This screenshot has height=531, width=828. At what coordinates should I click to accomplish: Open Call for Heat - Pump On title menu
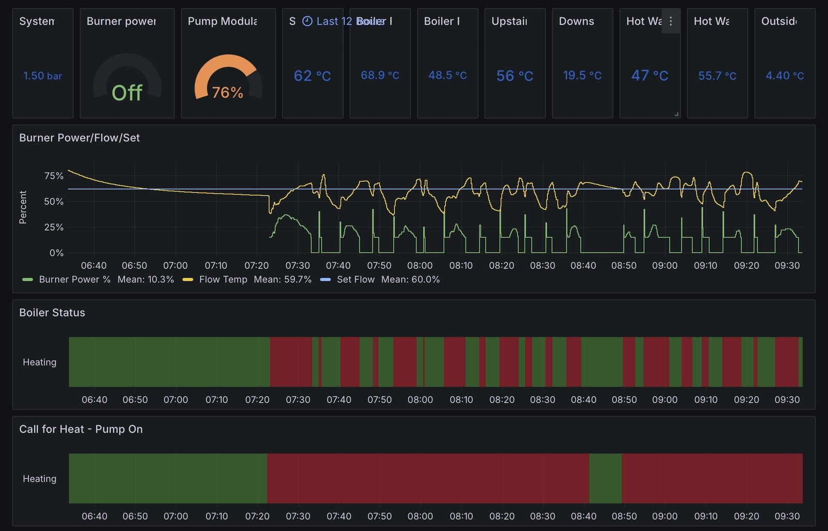coord(81,429)
